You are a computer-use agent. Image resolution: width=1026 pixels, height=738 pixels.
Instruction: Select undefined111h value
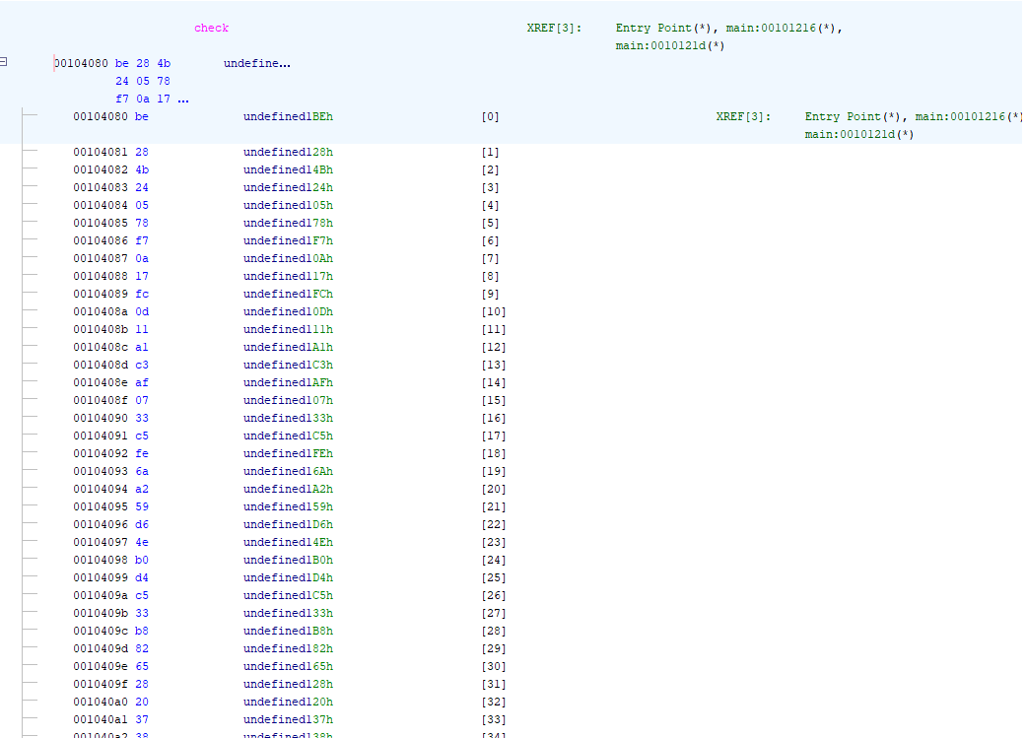[288, 329]
